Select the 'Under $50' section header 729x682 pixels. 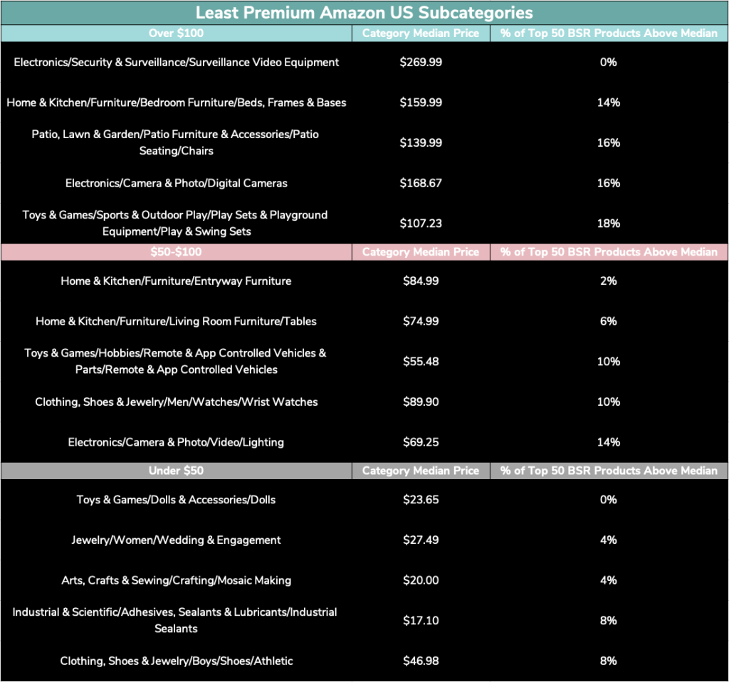coord(176,471)
